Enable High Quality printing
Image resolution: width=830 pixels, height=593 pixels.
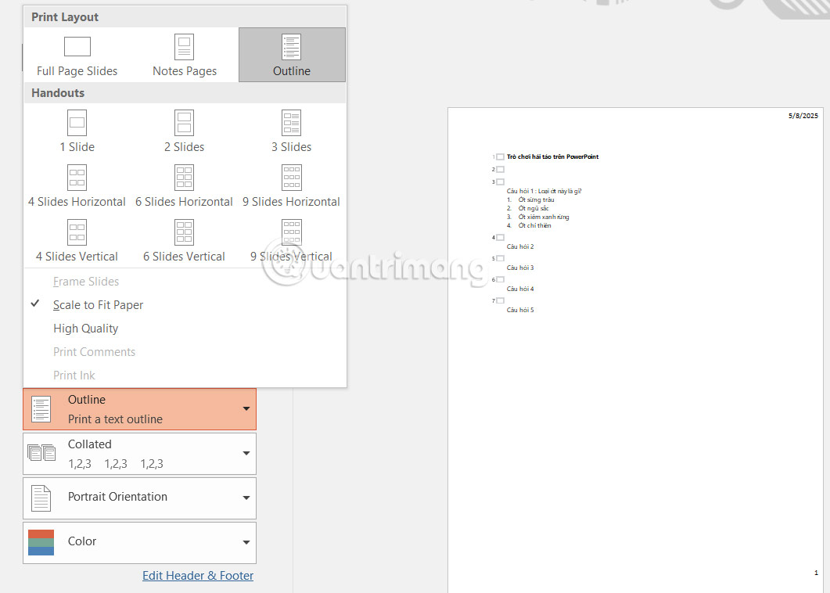coord(85,328)
